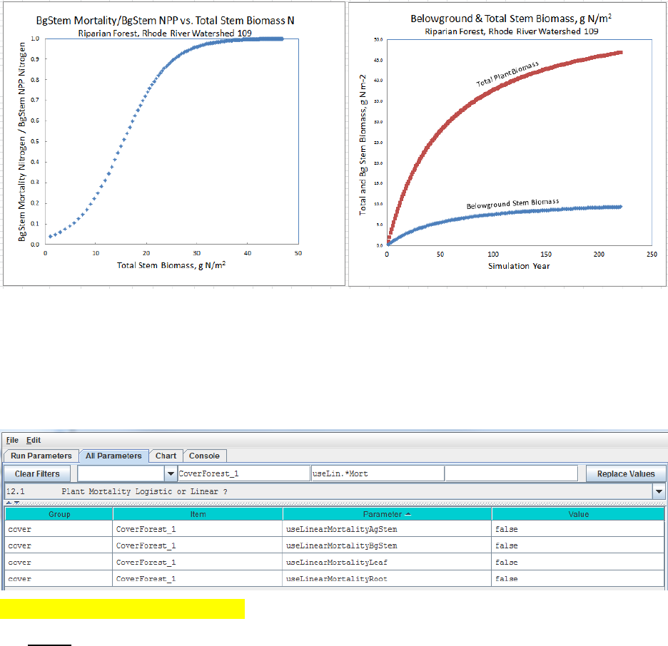Select the 12.1 Plant Mortality Logistic or Linear entry
This screenshot has height=646, width=668.
[x=328, y=491]
